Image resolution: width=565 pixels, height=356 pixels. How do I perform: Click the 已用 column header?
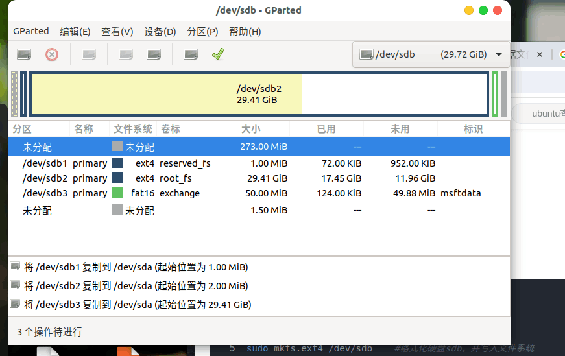[326, 129]
